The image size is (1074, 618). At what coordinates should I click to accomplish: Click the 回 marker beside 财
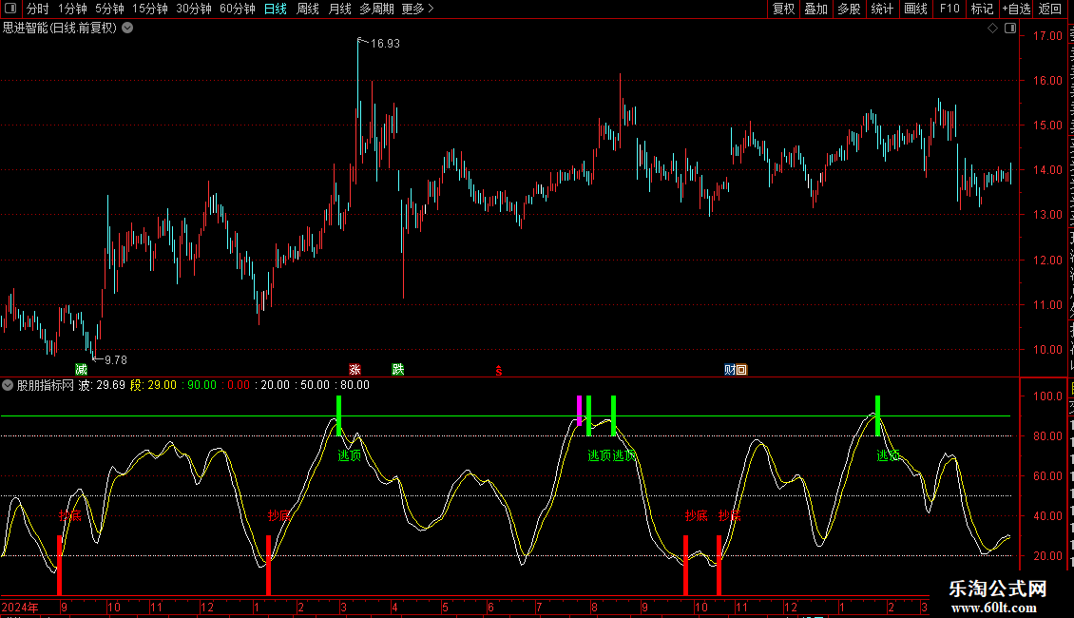[741, 369]
